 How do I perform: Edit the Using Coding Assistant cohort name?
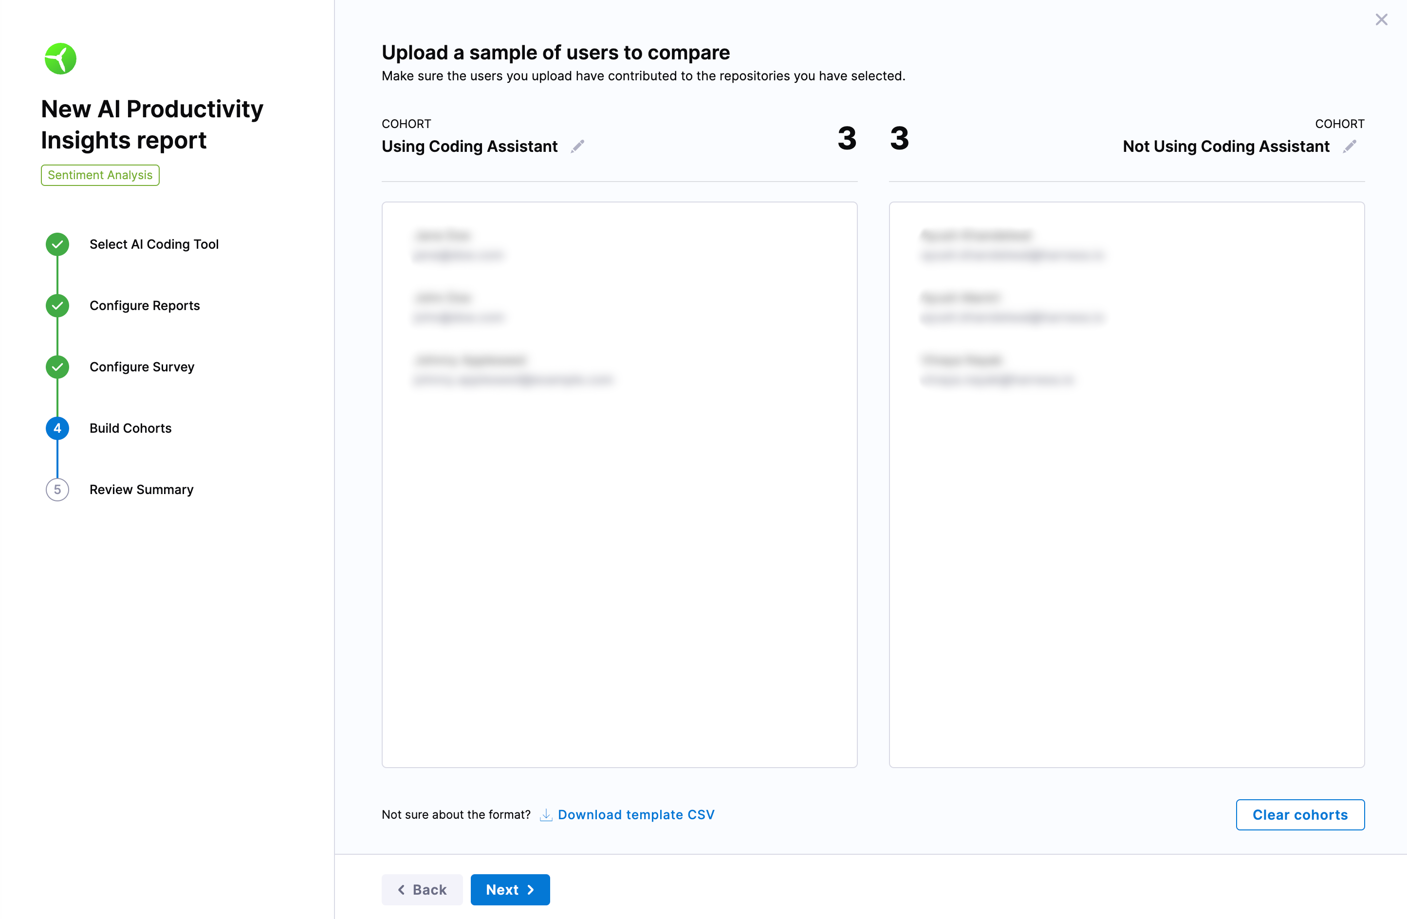tap(577, 146)
